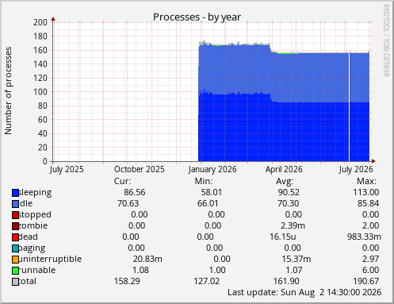Click runnable maximum value 6.00
Image resolution: width=394 pixels, height=304 pixels.
371,270
